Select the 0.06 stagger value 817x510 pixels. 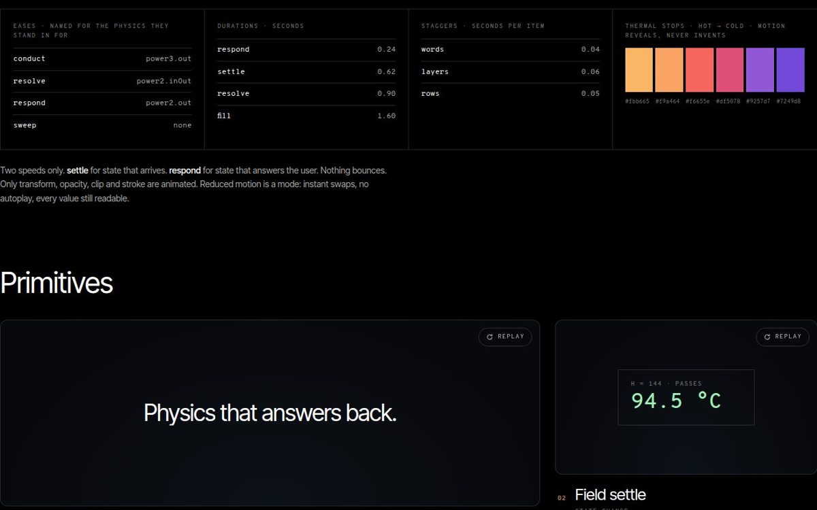coord(591,71)
